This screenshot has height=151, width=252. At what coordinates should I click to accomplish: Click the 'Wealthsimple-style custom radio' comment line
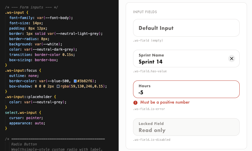[57, 150]
